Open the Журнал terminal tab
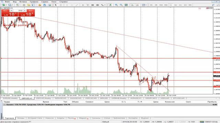 click(x=145, y=118)
